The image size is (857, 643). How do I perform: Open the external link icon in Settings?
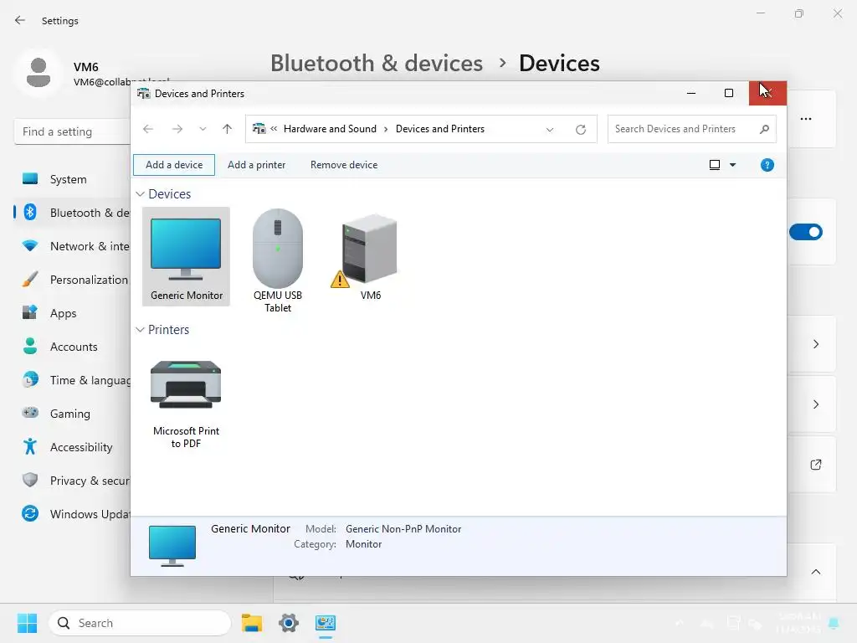(x=815, y=465)
